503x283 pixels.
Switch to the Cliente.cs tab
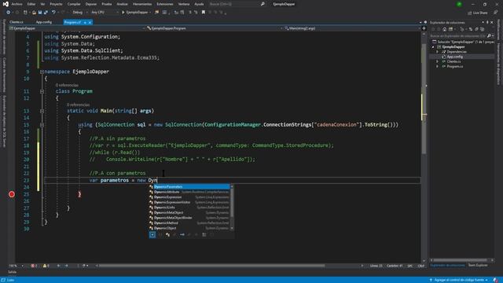click(x=17, y=22)
